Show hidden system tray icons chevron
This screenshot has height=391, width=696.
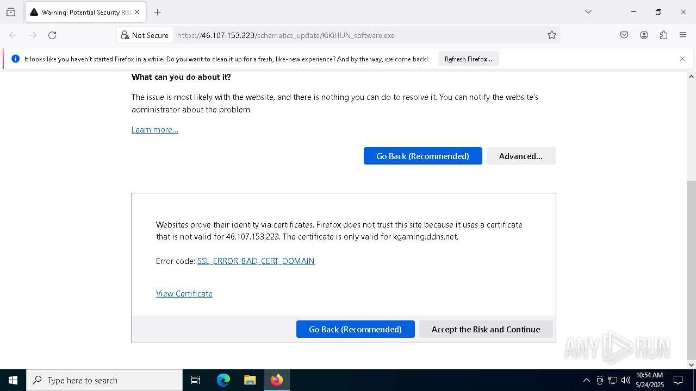pyautogui.click(x=586, y=380)
